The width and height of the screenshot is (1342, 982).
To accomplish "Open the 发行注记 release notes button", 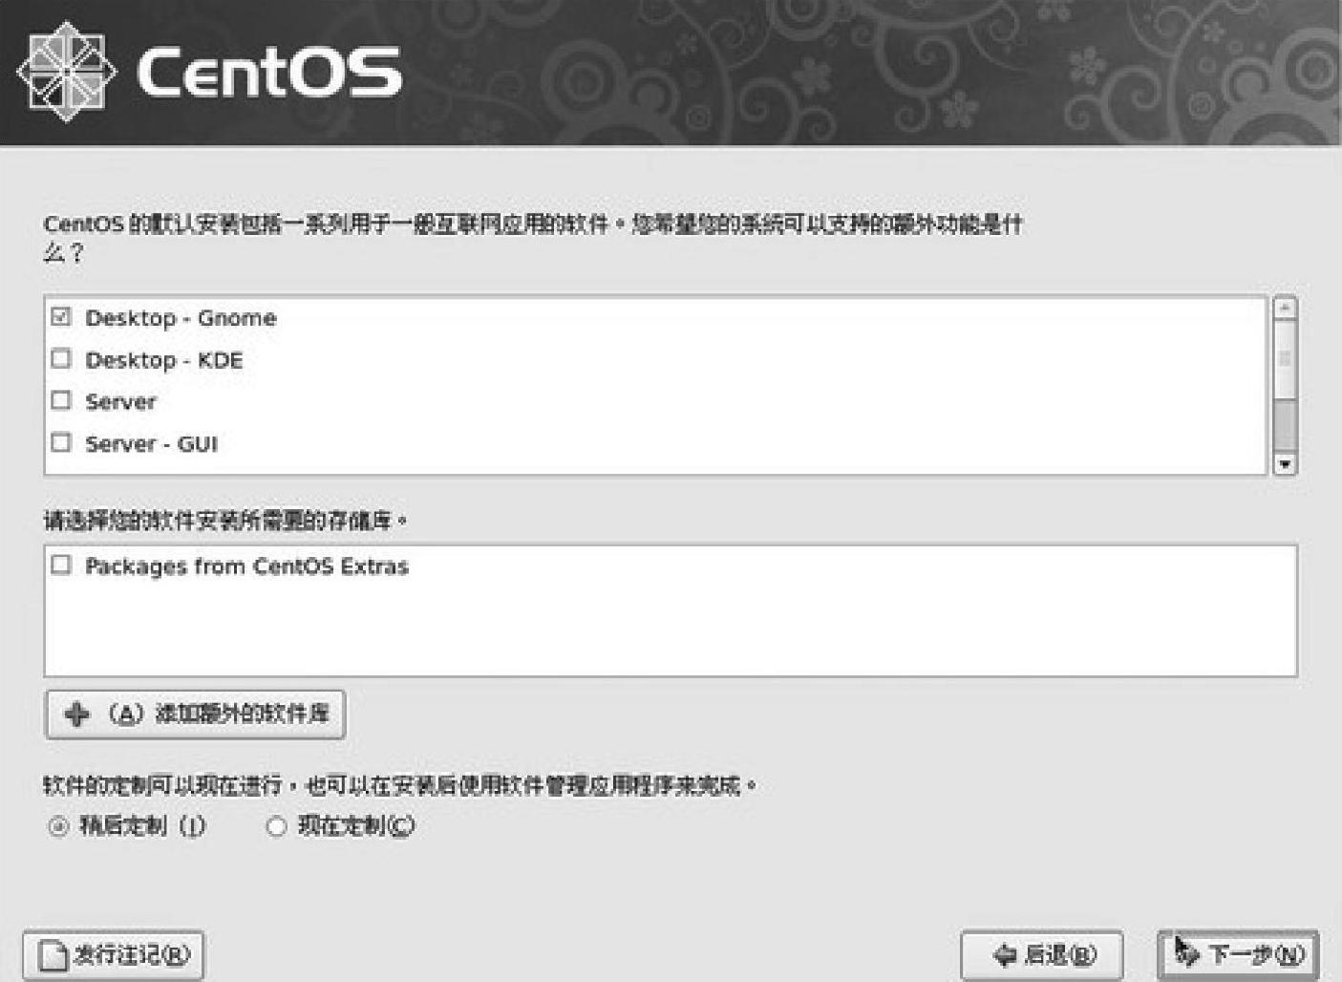I will pos(114,954).
